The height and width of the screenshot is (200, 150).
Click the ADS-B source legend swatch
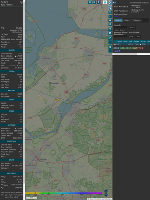[x=116, y=48]
